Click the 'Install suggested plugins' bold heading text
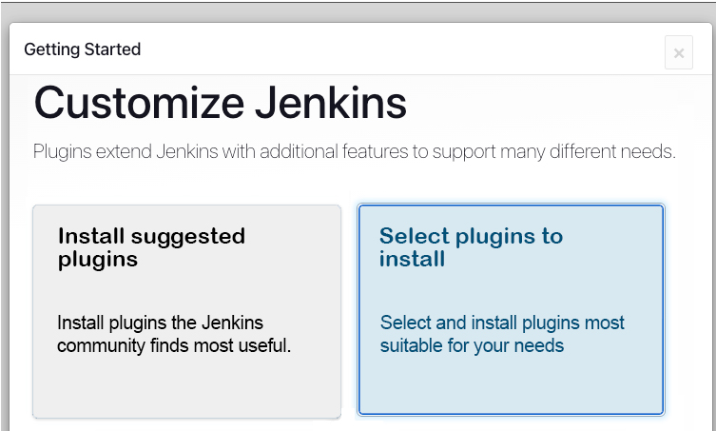Image resolution: width=716 pixels, height=431 pixels. [151, 247]
